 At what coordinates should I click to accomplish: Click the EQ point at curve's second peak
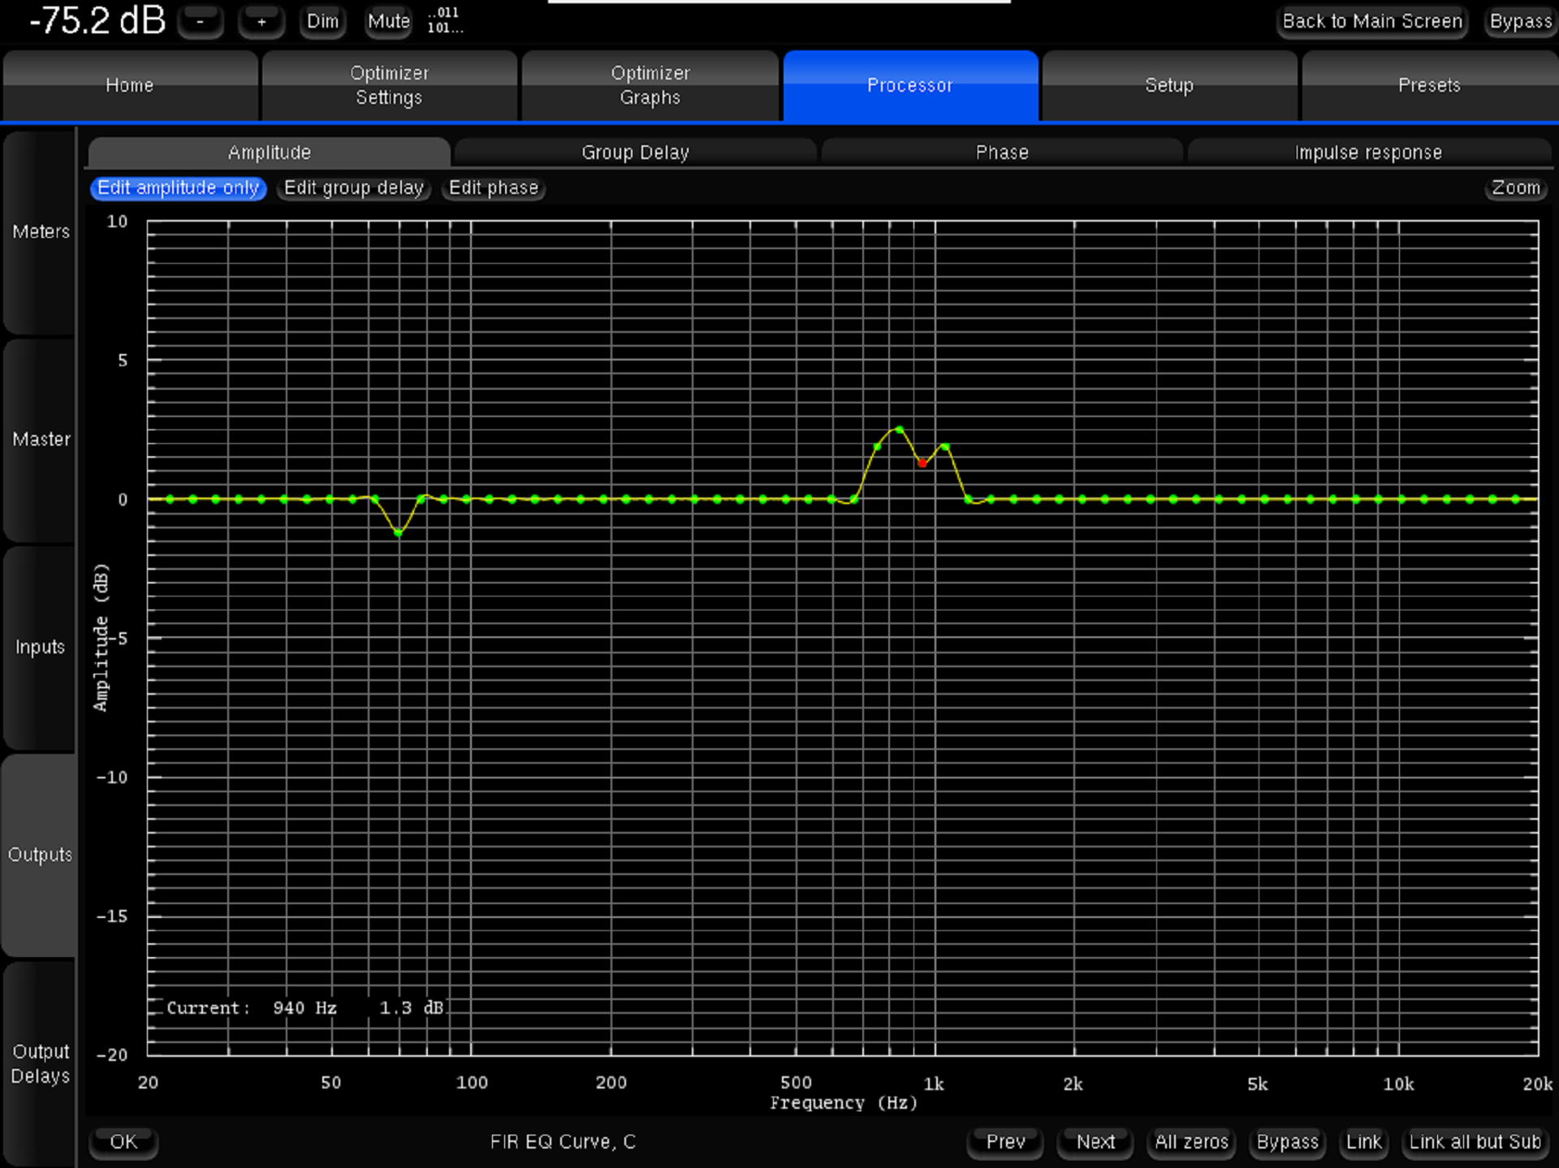coord(944,446)
